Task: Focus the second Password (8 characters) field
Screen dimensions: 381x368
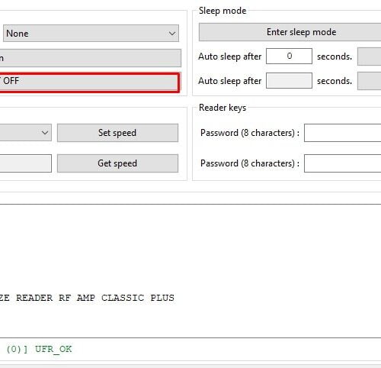Action: [342, 163]
